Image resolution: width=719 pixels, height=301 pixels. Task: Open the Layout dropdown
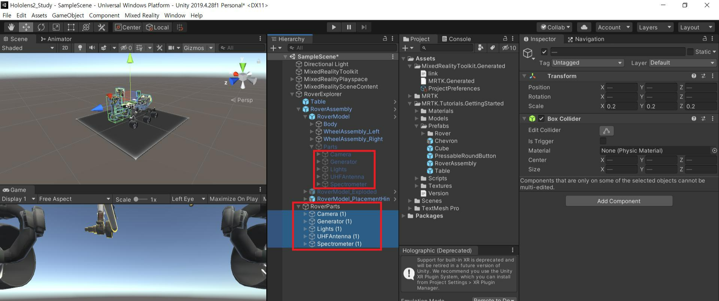pos(696,27)
